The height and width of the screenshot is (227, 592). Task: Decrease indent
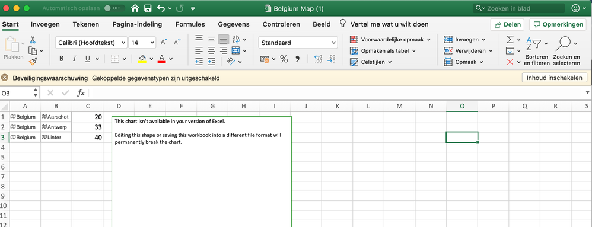pyautogui.click(x=199, y=62)
